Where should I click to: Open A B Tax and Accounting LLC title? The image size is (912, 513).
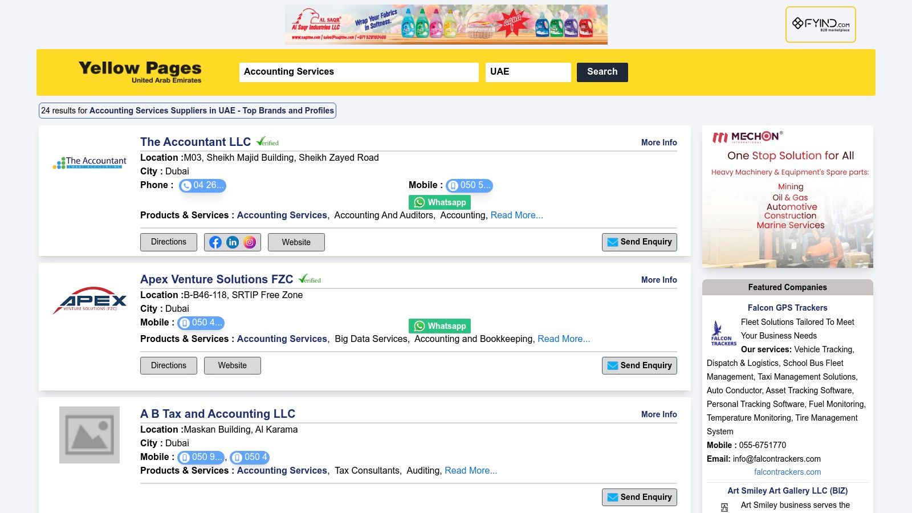[x=218, y=414]
